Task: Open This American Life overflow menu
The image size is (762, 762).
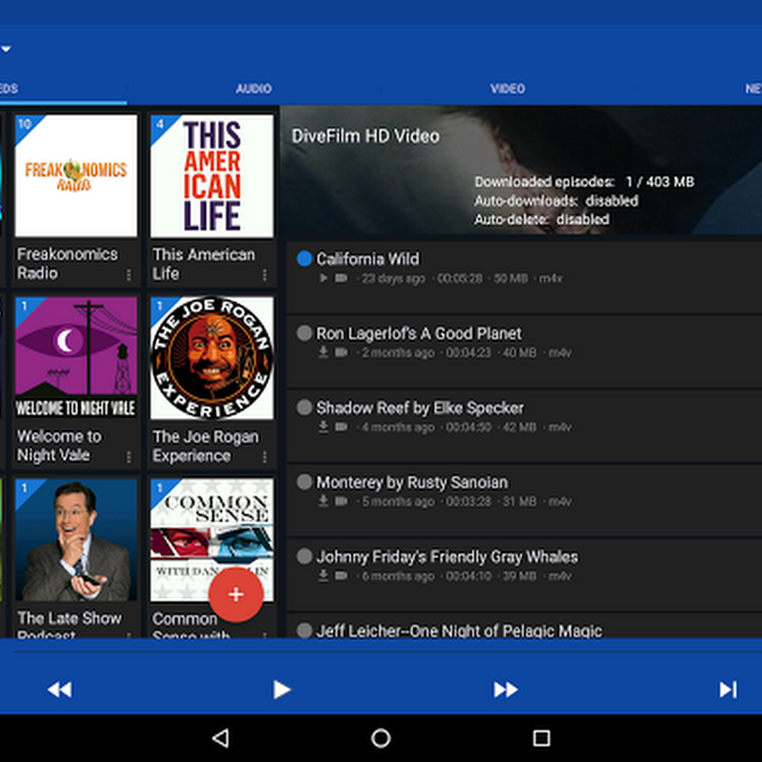Action: (264, 275)
